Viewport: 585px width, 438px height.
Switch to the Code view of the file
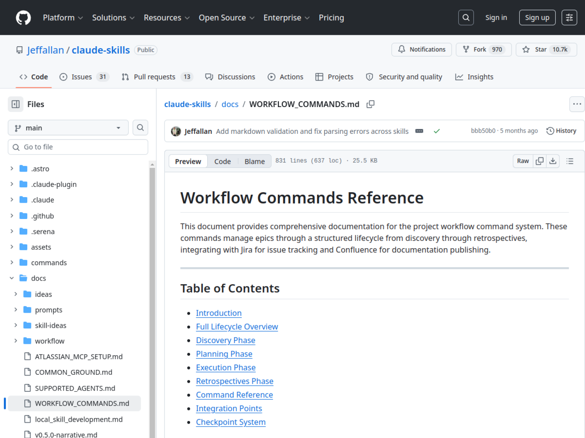(x=223, y=161)
